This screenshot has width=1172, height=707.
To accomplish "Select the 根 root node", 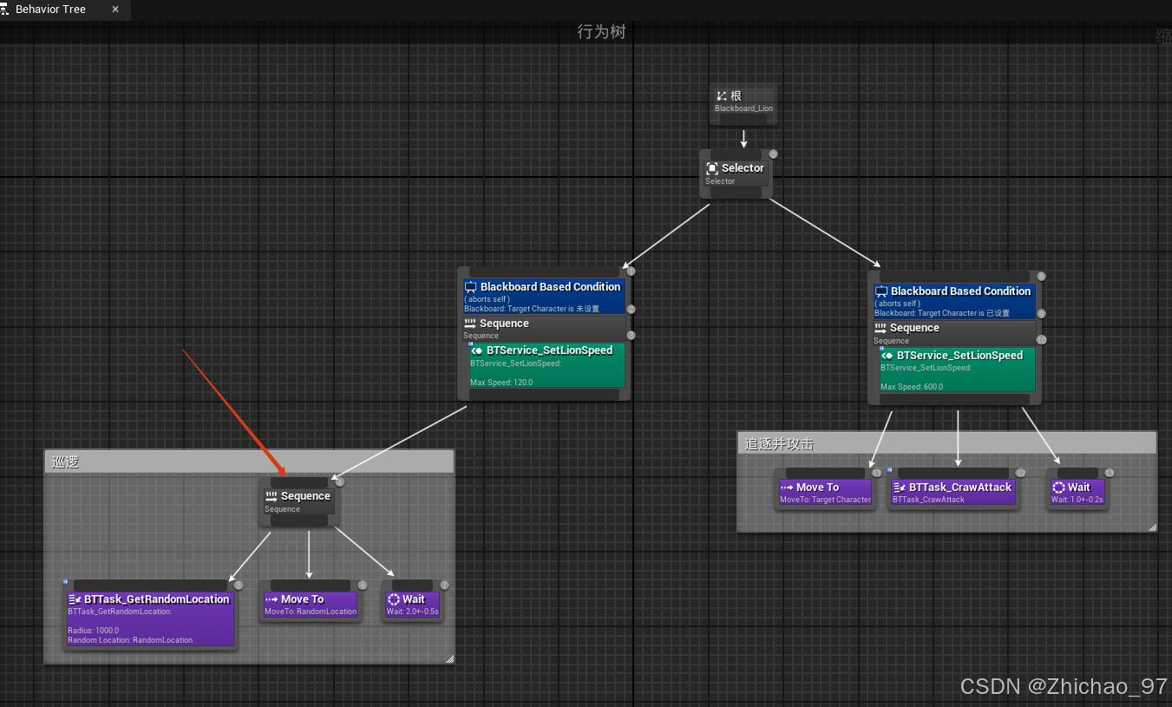I will click(743, 103).
